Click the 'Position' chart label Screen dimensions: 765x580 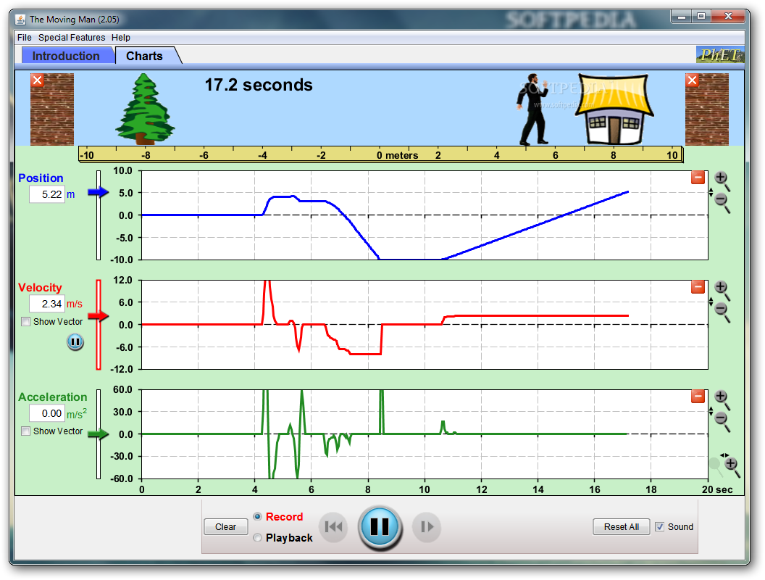41,178
